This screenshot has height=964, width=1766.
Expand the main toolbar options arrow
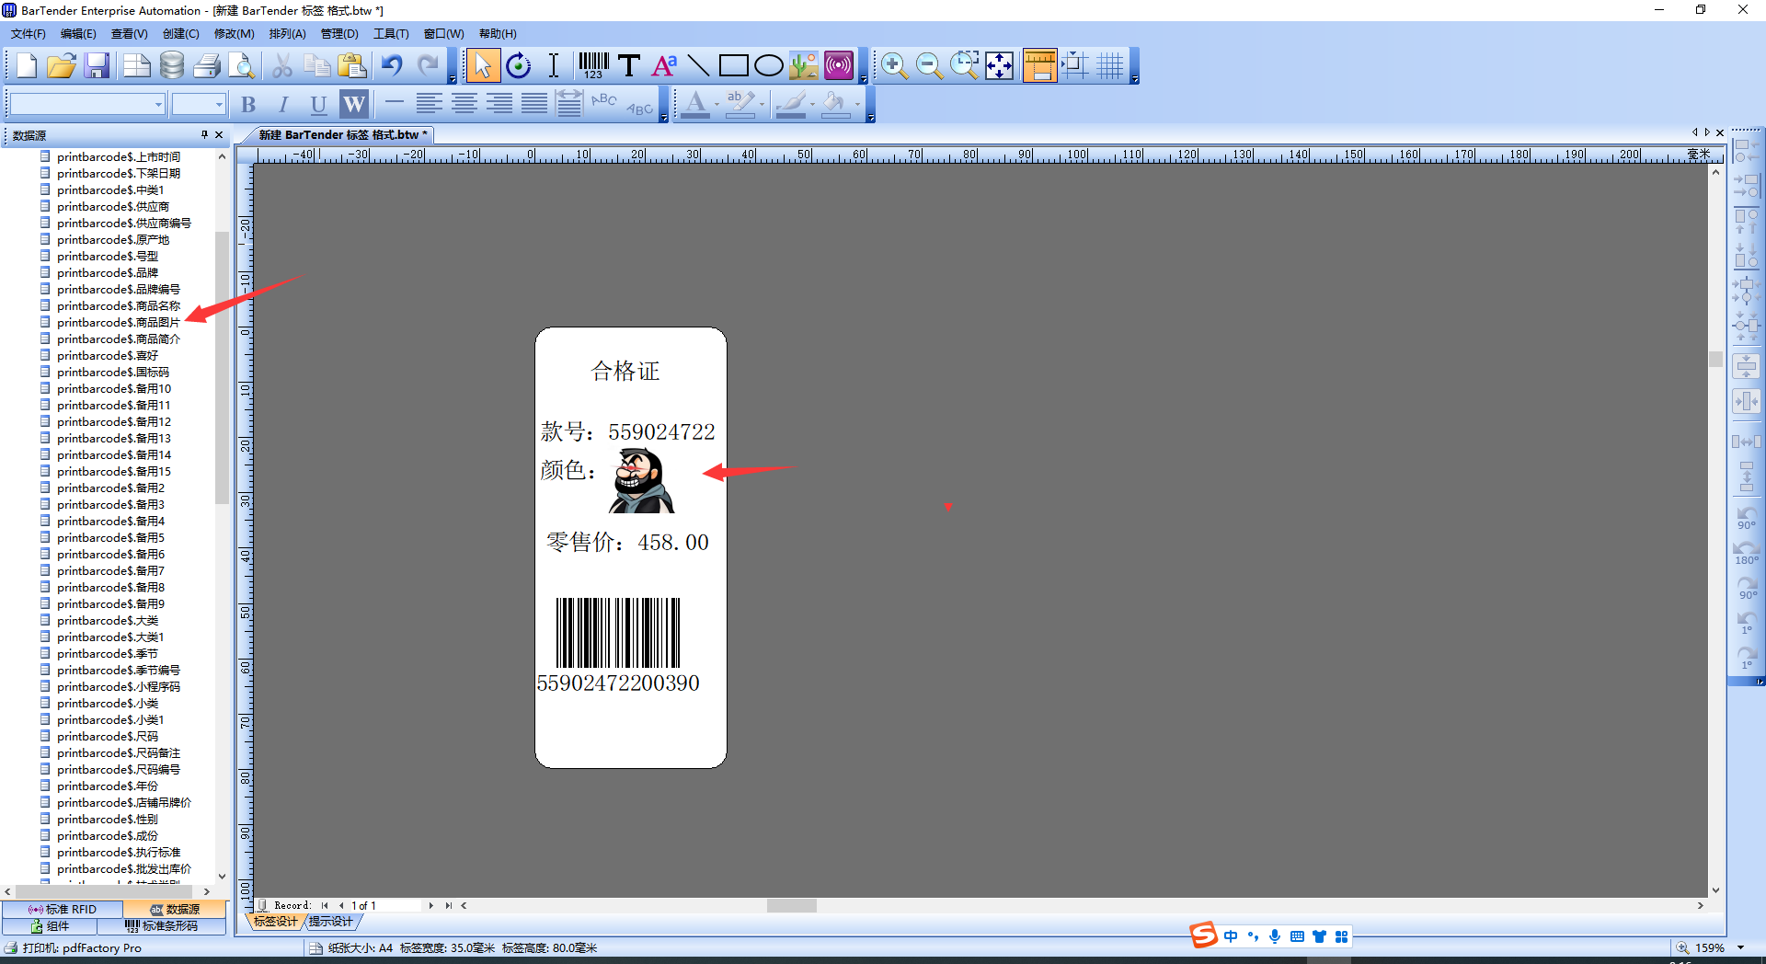coord(453,79)
